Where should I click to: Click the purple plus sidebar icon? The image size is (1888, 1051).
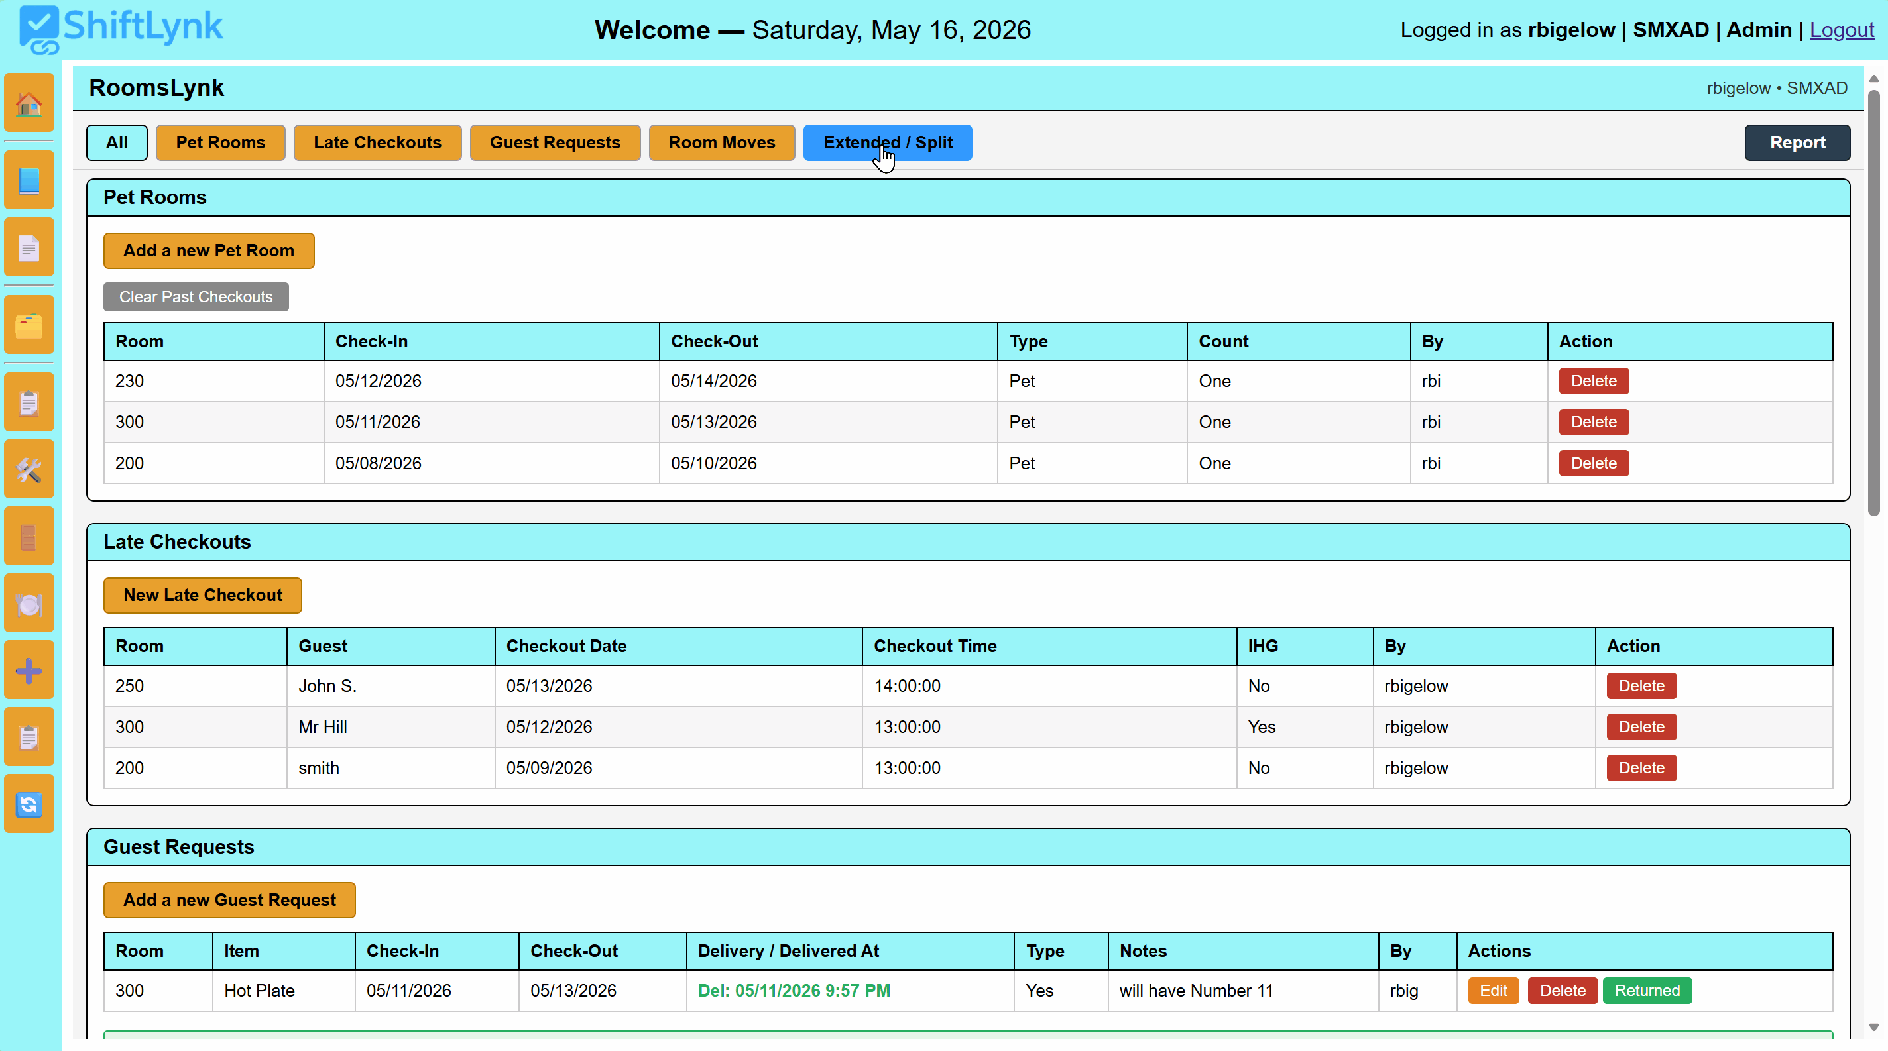tap(29, 670)
